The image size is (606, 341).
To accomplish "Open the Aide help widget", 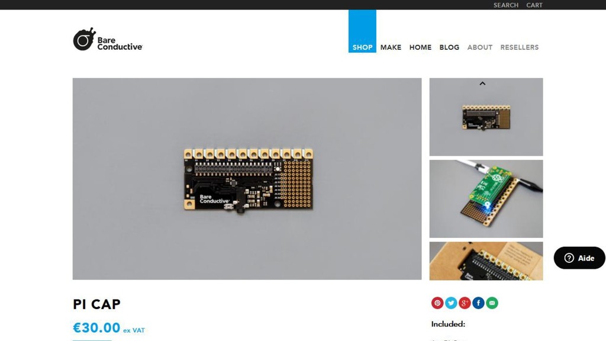I will [x=579, y=258].
